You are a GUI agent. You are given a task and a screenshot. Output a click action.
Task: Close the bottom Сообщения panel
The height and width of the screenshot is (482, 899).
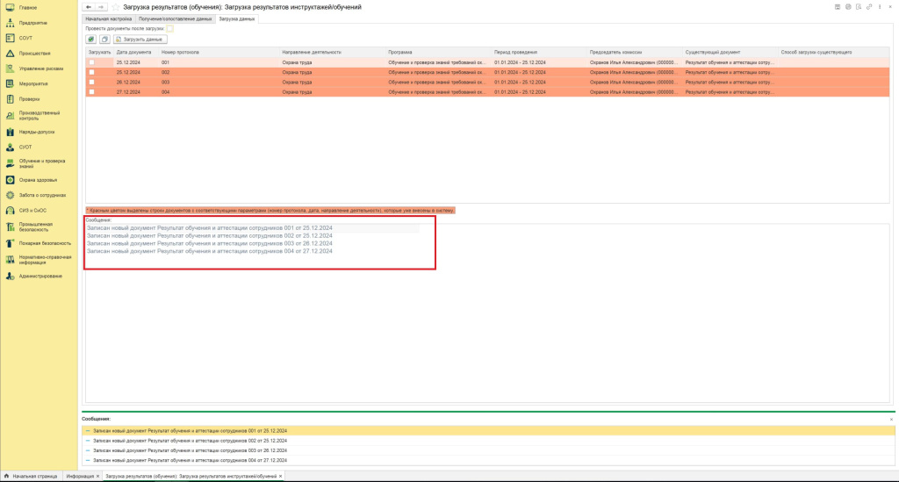(892, 420)
